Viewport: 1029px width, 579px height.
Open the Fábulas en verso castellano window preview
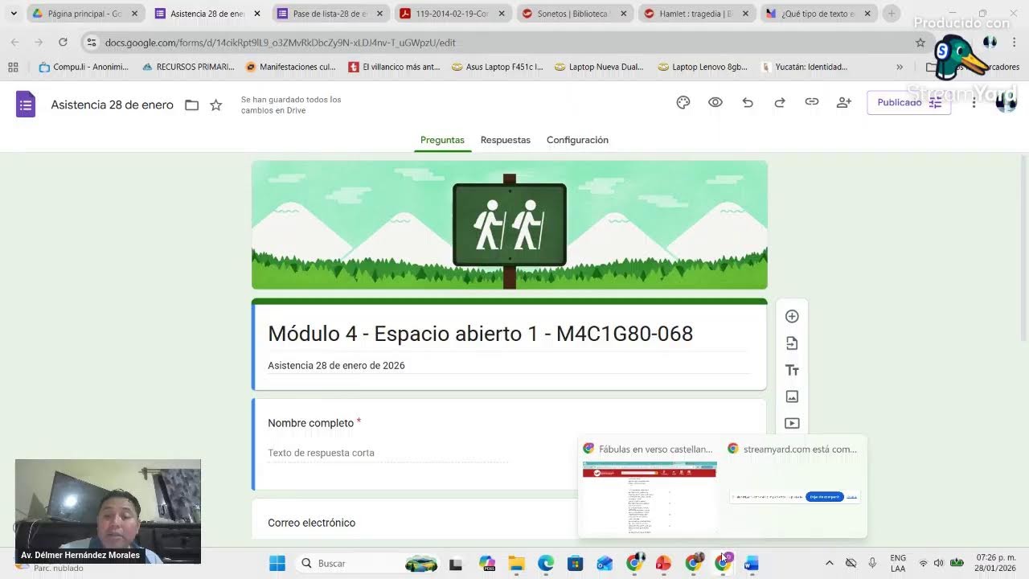click(x=649, y=488)
